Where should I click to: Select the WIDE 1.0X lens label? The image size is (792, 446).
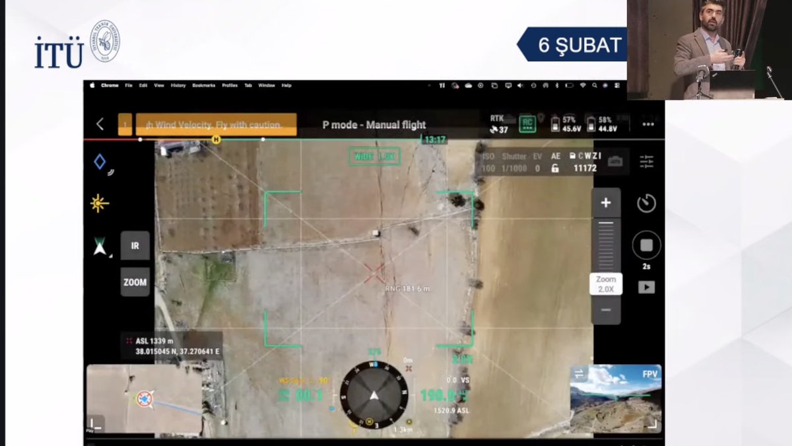(x=375, y=157)
